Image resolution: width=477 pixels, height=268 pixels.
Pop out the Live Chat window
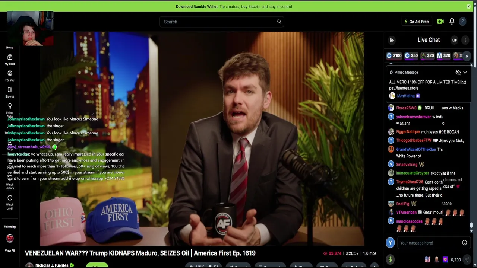[x=454, y=40]
